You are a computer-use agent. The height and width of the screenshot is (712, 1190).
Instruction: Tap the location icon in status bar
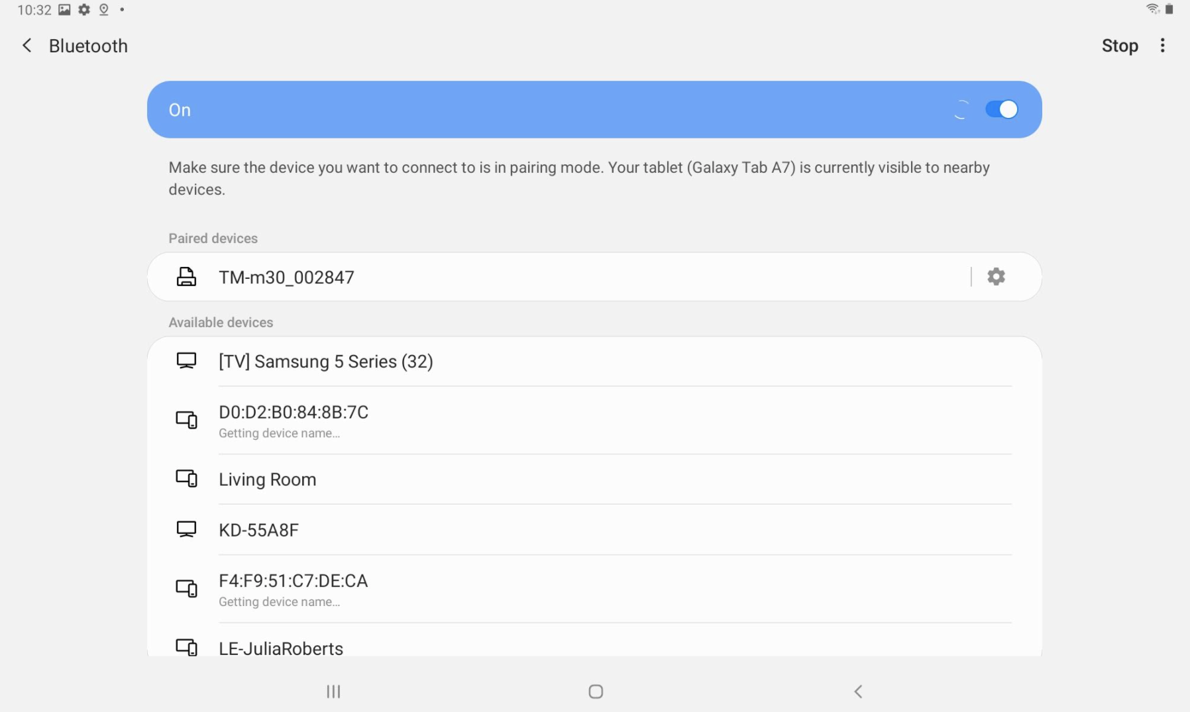pos(103,10)
